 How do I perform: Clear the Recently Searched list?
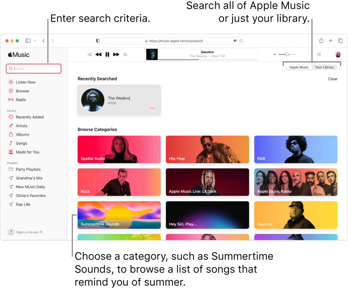(332, 79)
